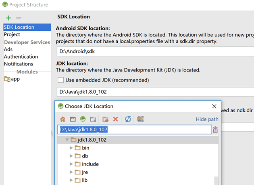Viewport: 254px width, 185px height.
Task: Click the Android project directory icon
Action: [x=83, y=119]
